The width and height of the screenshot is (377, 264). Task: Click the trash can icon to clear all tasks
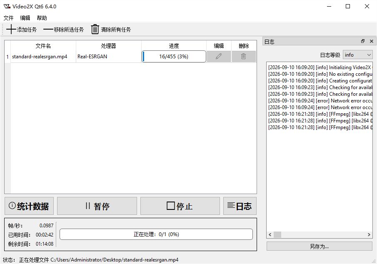tap(95, 29)
